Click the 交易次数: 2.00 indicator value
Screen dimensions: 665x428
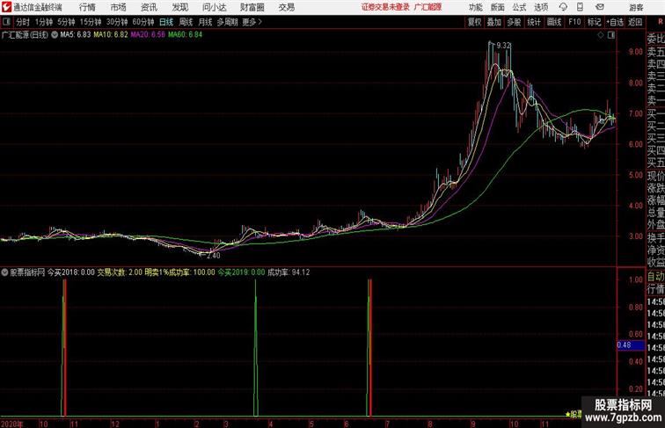(x=120, y=272)
